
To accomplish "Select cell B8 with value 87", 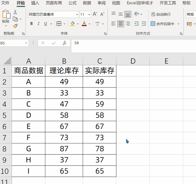I will pyautogui.click(x=64, y=149).
